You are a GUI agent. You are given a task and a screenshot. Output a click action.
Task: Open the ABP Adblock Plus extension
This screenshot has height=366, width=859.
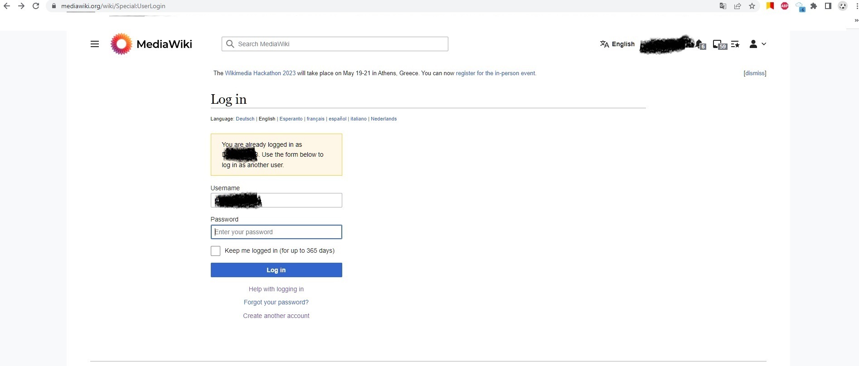pyautogui.click(x=785, y=6)
